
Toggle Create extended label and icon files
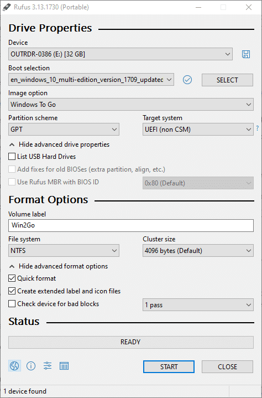12,291
